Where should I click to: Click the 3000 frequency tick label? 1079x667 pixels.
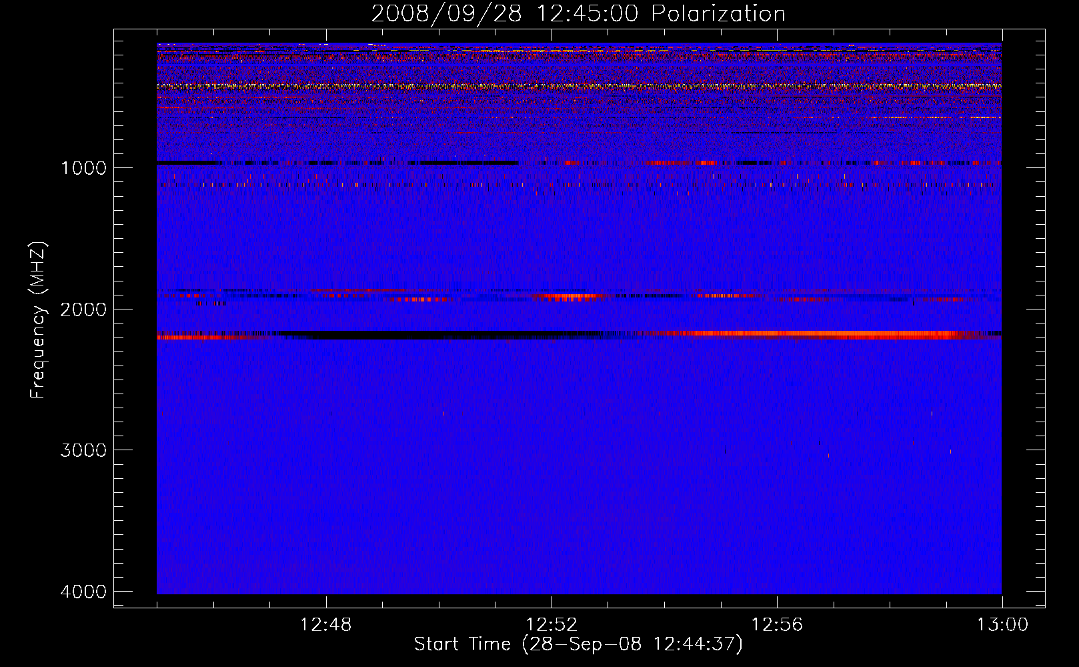(83, 450)
